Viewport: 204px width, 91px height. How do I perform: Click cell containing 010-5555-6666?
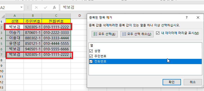pos(56,49)
